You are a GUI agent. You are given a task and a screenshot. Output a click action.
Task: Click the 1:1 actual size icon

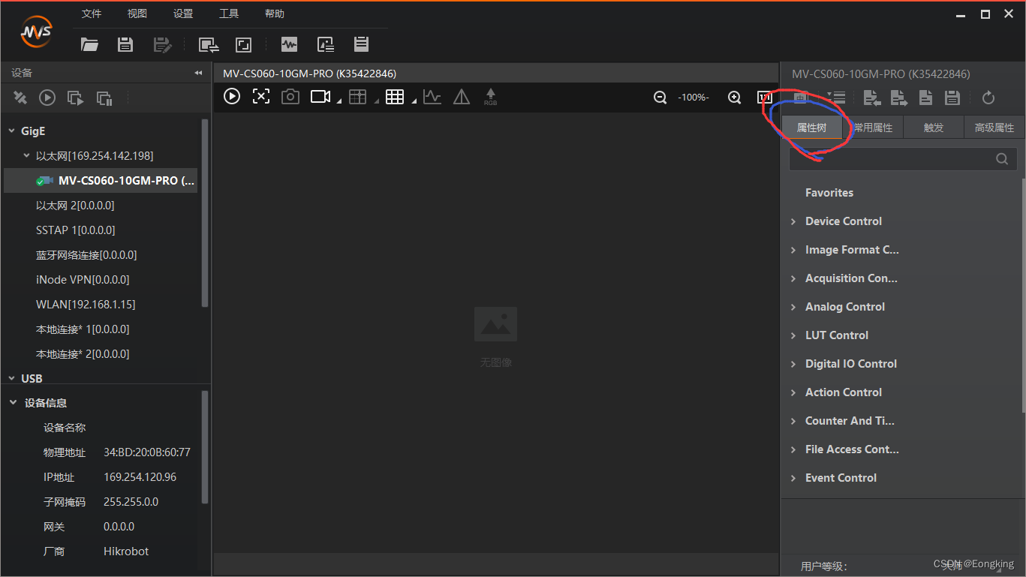(765, 98)
